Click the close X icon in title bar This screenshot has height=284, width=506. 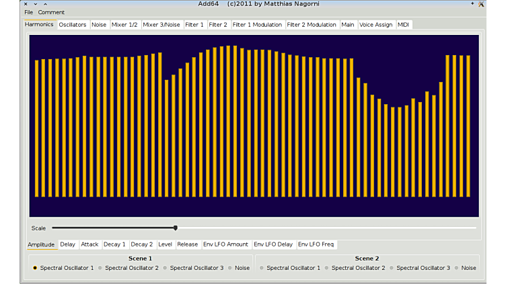[x=26, y=4]
